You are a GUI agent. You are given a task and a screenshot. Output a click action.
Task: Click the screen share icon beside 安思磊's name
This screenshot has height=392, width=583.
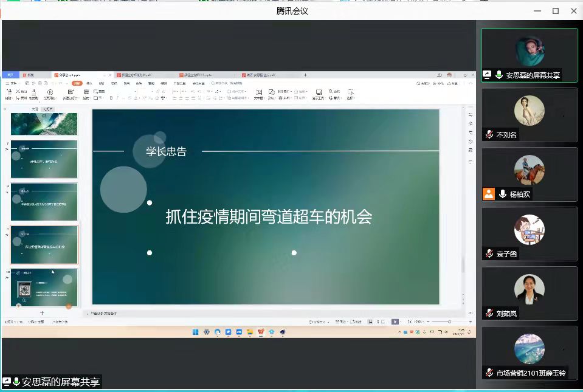[x=487, y=75]
